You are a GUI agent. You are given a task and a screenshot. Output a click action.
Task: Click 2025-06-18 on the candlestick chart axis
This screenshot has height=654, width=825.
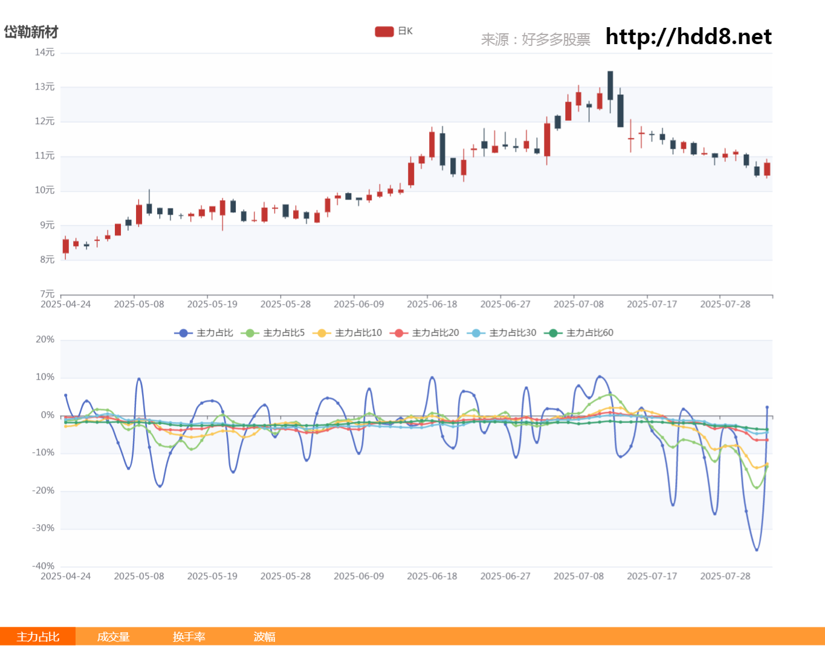point(432,304)
